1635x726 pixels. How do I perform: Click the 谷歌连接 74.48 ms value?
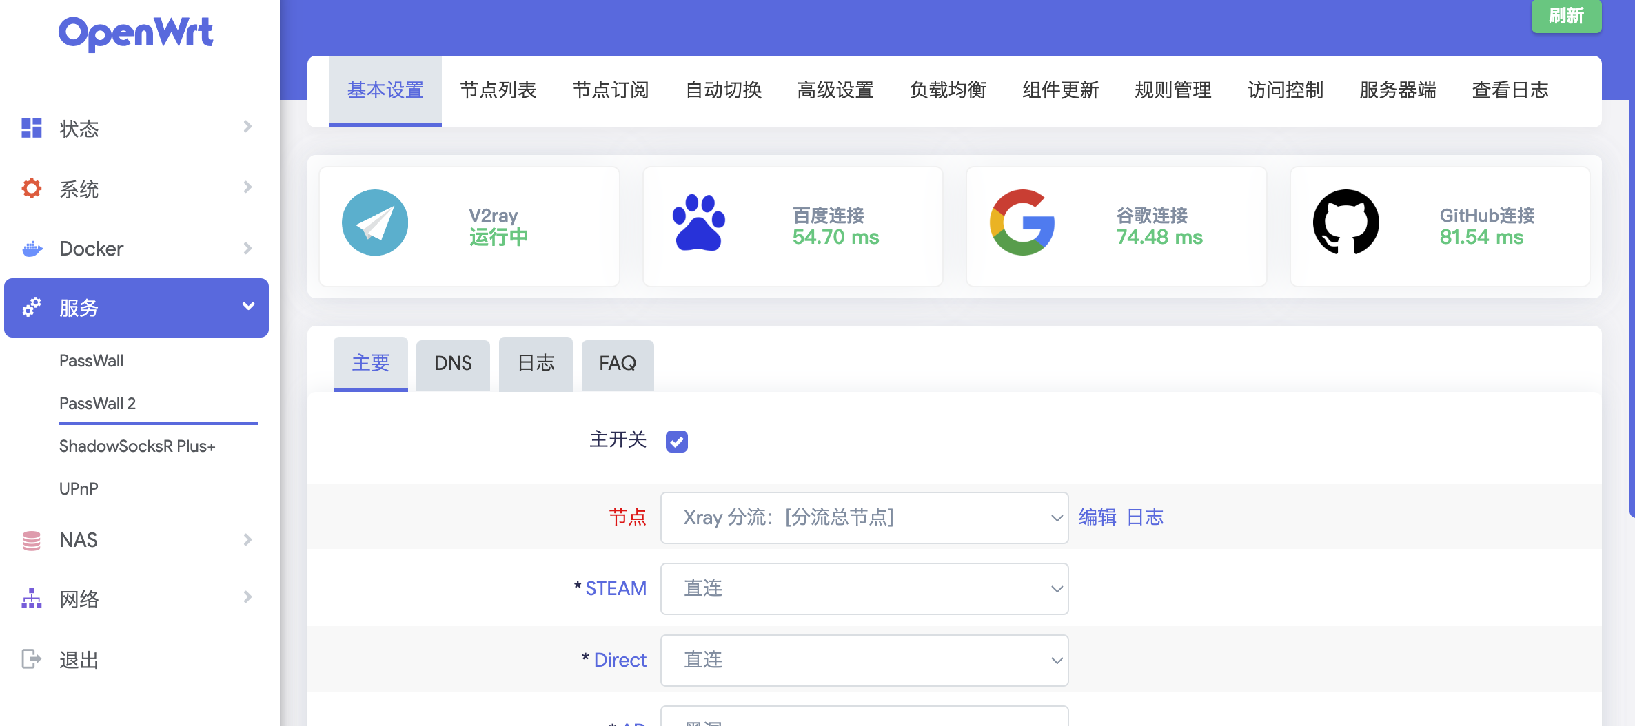click(x=1159, y=237)
